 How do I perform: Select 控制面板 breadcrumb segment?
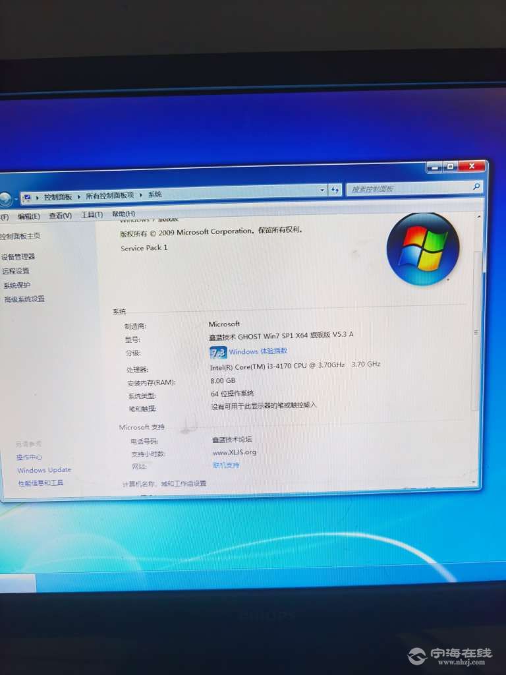click(x=58, y=196)
